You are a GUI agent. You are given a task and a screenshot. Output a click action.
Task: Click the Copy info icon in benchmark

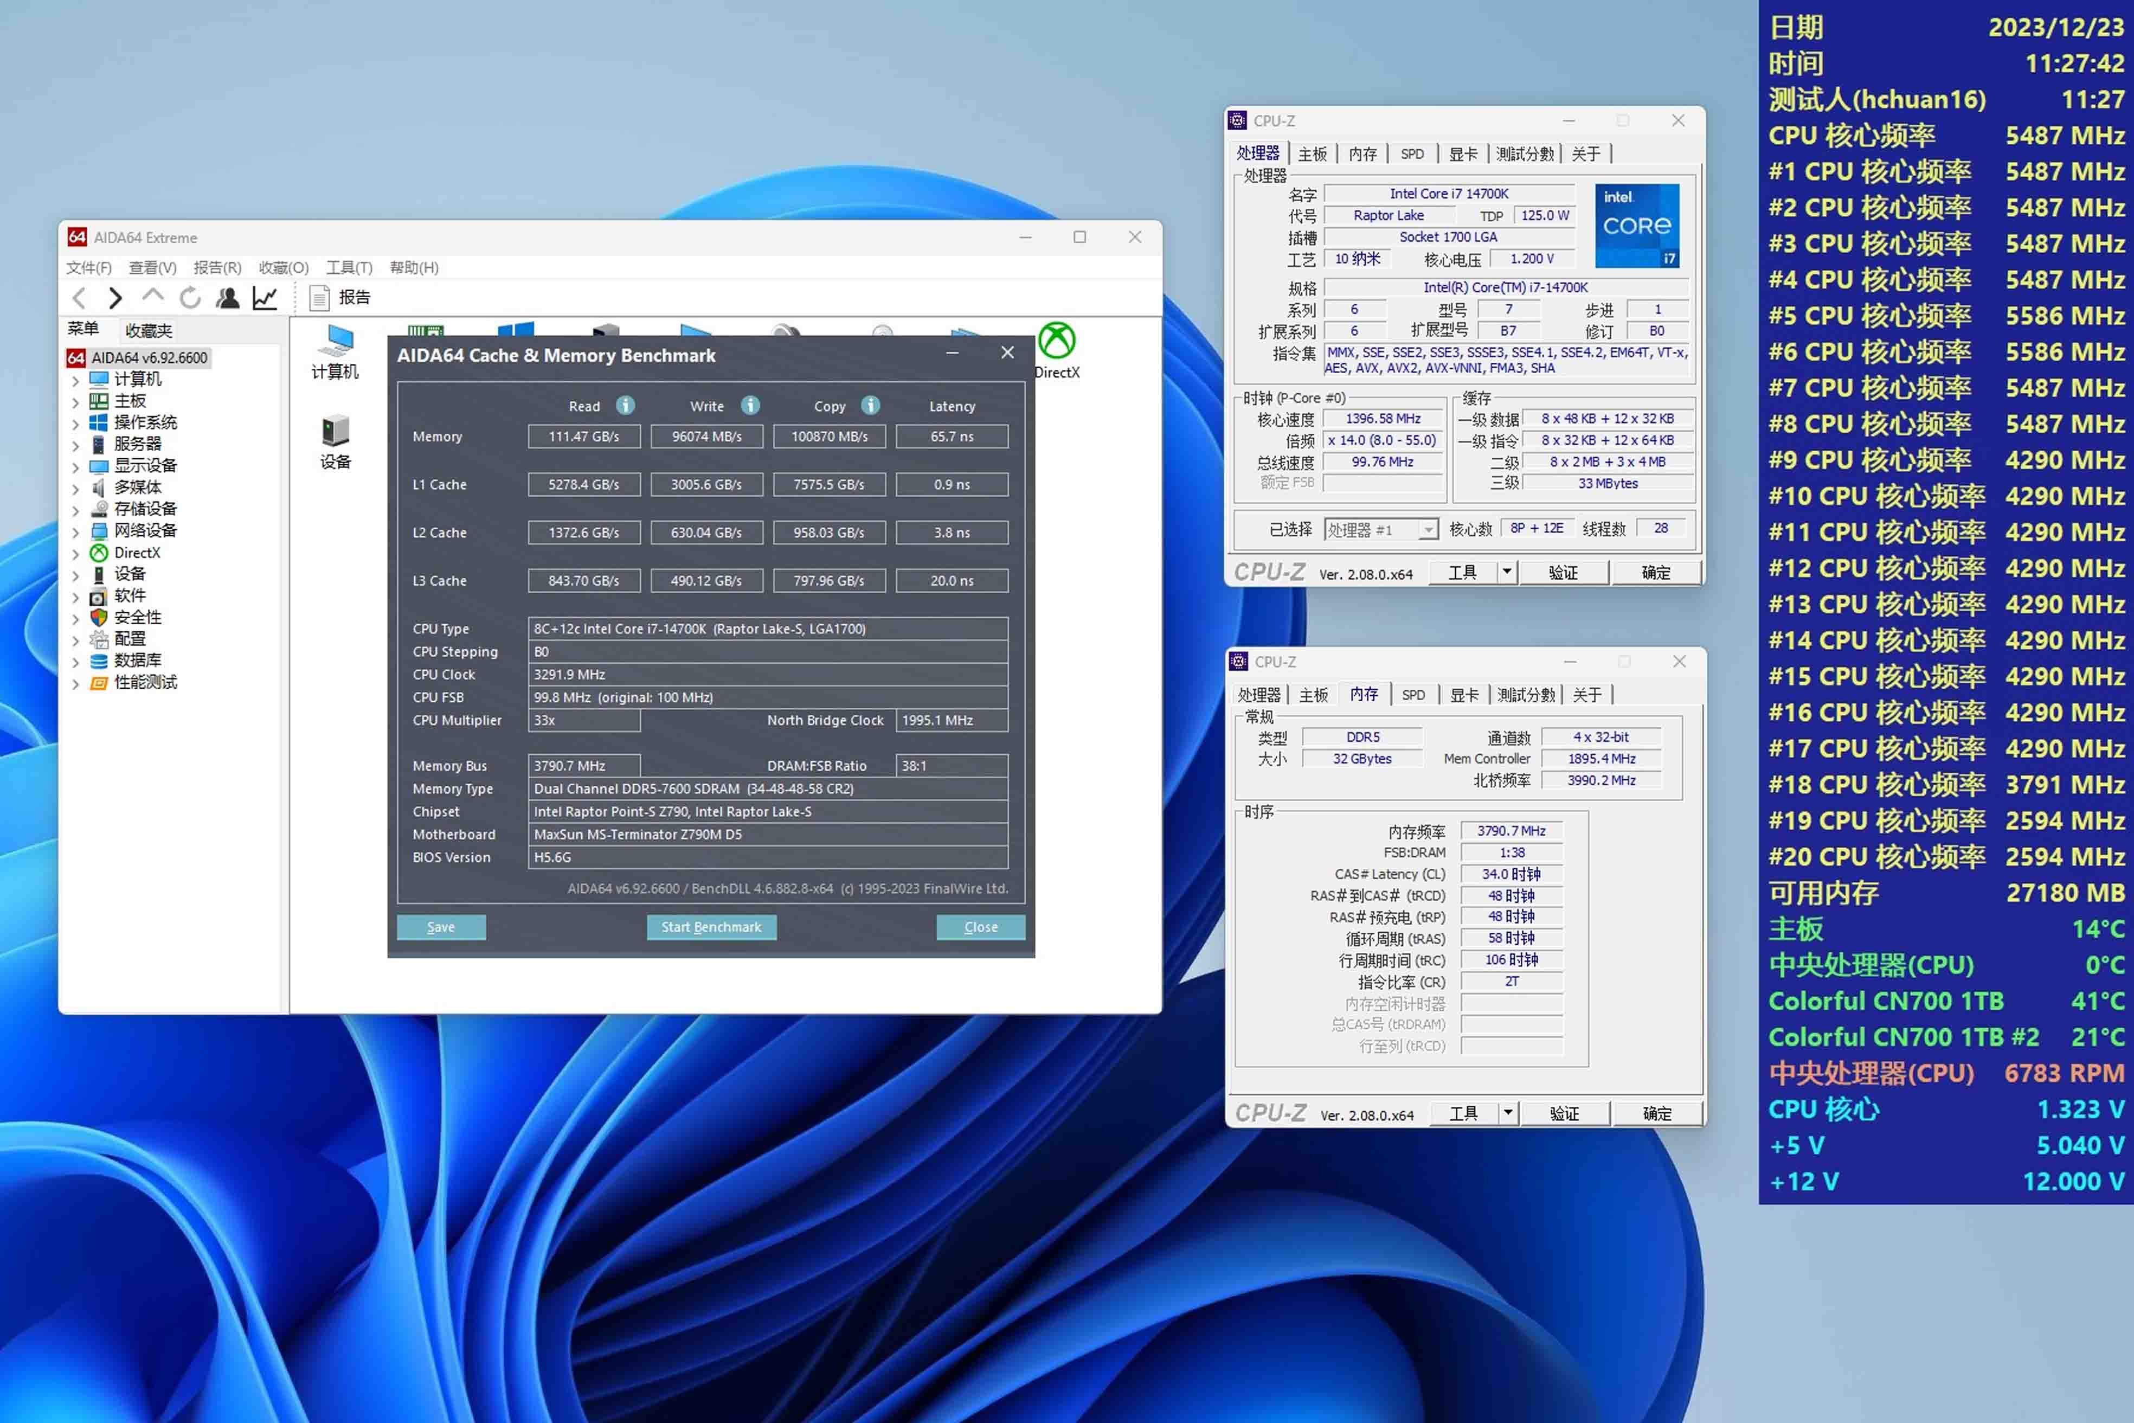(870, 406)
